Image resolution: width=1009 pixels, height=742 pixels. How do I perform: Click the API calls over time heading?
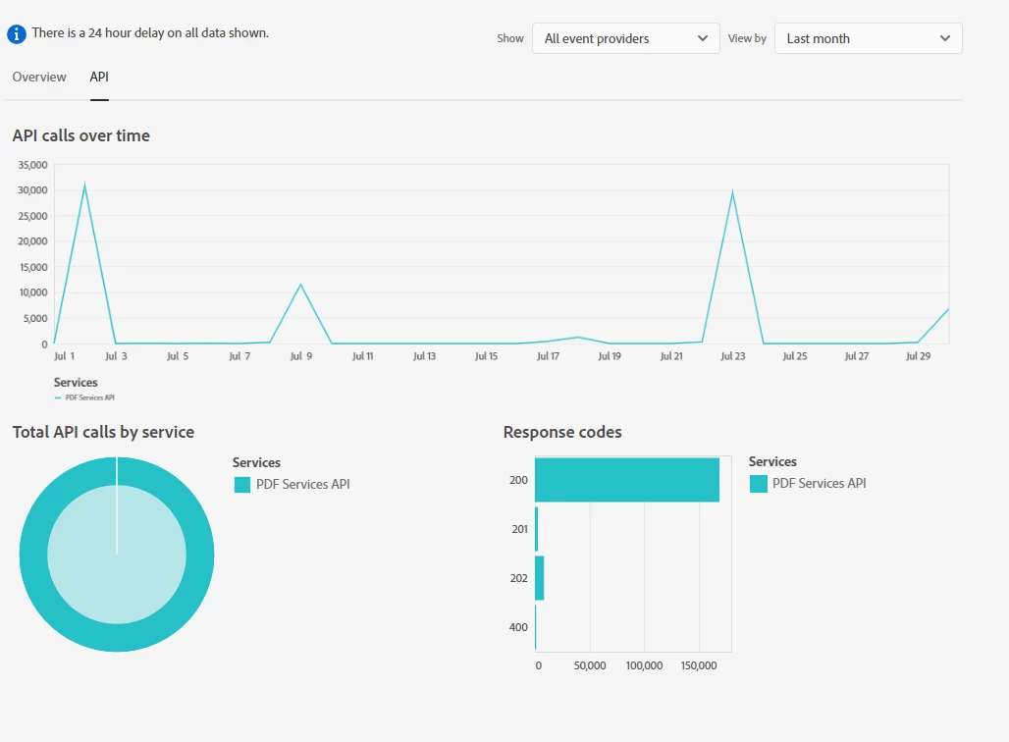(81, 135)
